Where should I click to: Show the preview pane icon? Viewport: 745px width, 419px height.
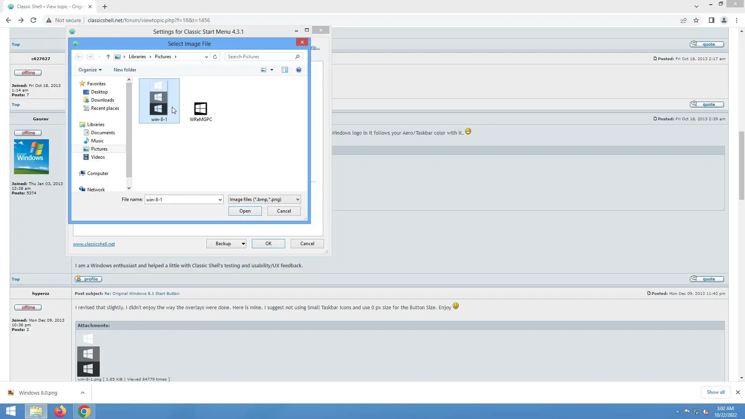point(285,70)
